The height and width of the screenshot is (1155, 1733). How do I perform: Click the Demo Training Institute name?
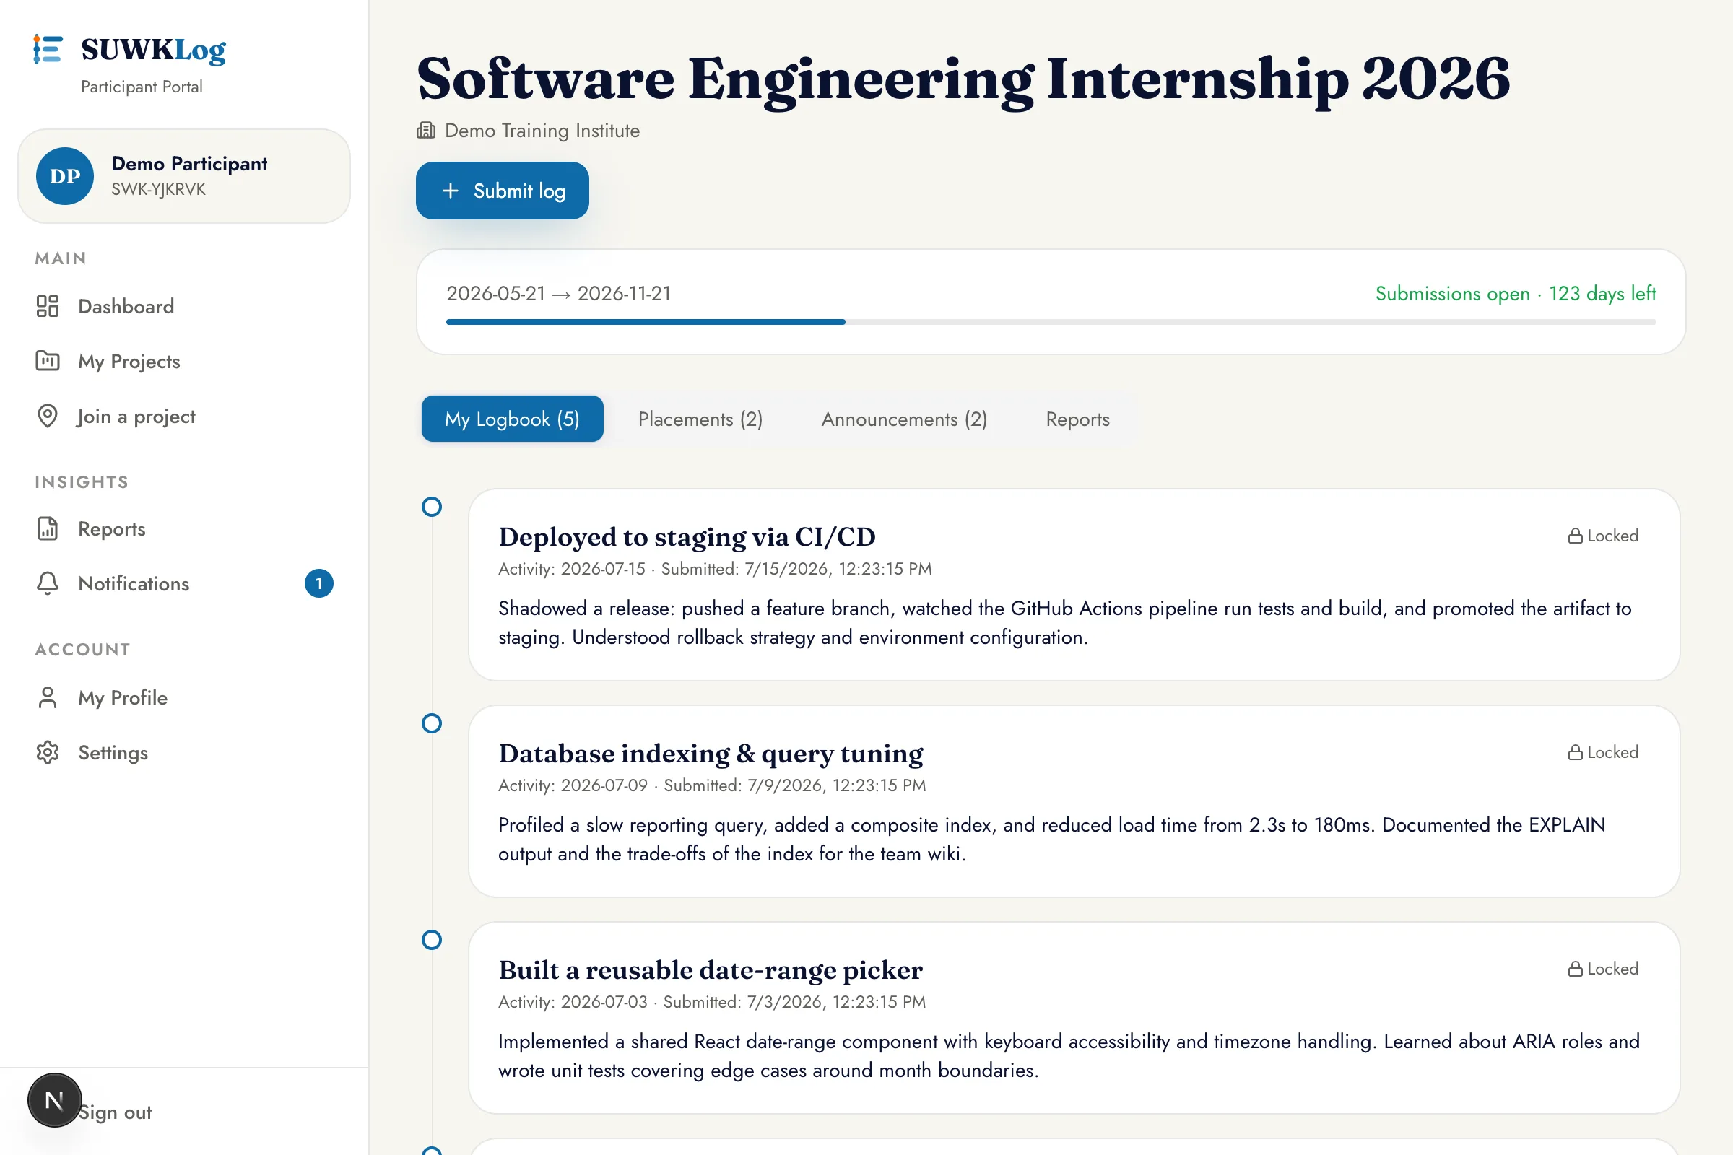click(542, 131)
